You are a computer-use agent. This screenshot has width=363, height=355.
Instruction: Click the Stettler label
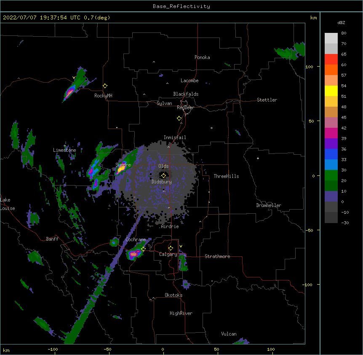coord(267,100)
